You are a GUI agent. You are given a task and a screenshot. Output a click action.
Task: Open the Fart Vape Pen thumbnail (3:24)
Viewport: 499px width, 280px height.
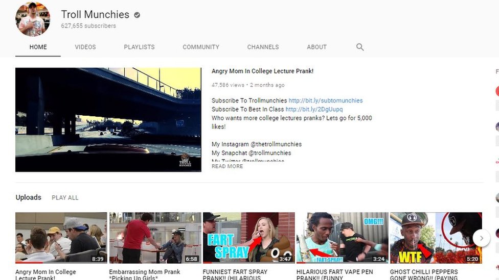[343, 238]
